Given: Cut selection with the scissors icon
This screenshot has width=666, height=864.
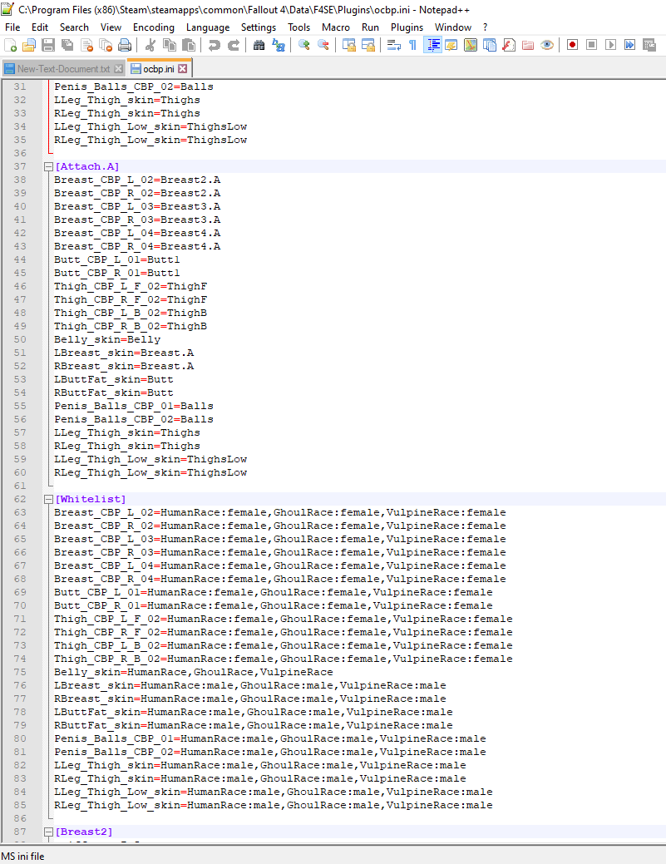Looking at the screenshot, I should pos(150,45).
